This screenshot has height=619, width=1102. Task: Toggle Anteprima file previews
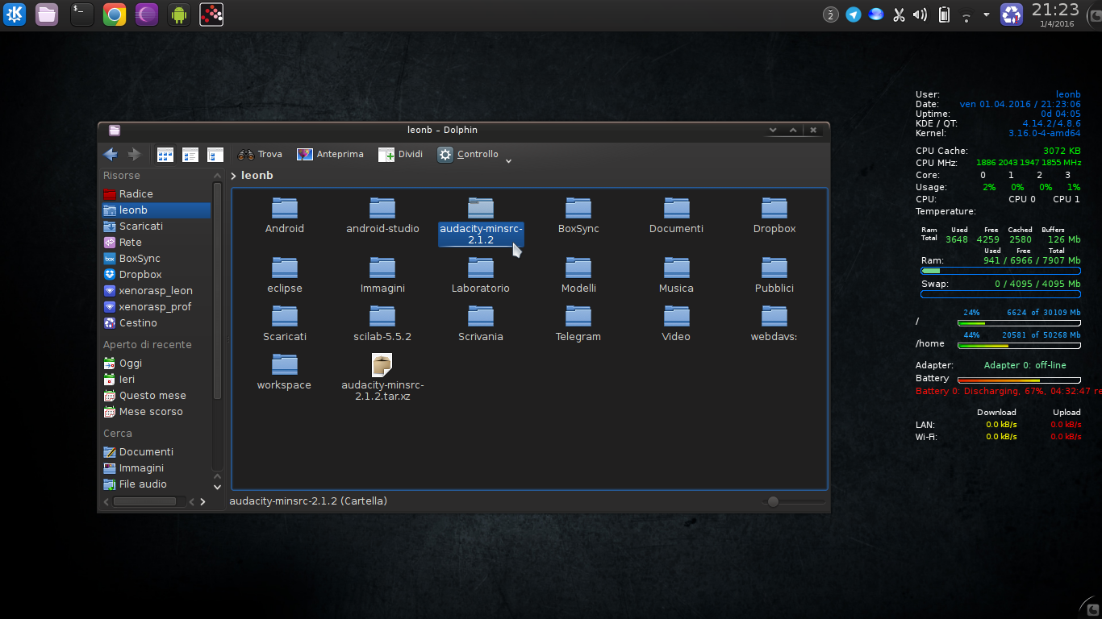click(330, 154)
